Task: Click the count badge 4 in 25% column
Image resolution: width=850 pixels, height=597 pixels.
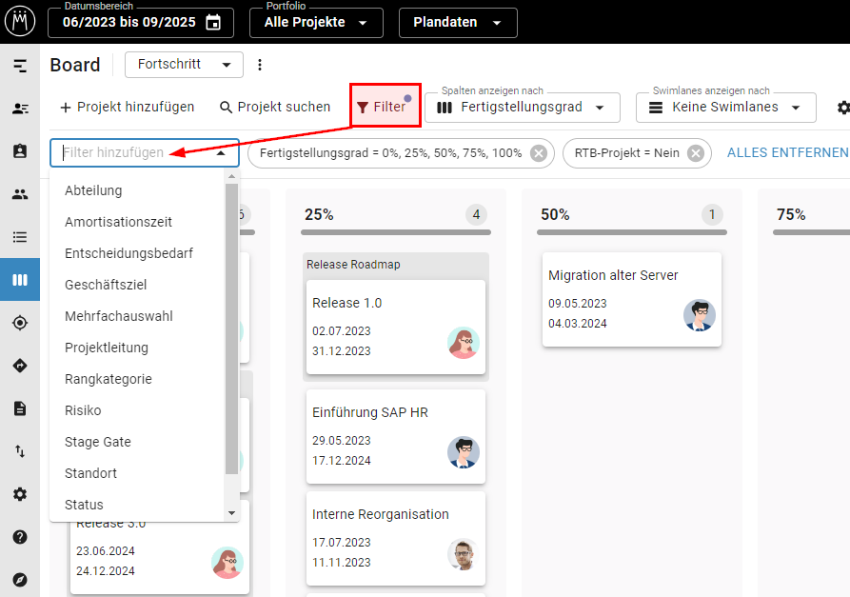Action: point(476,215)
